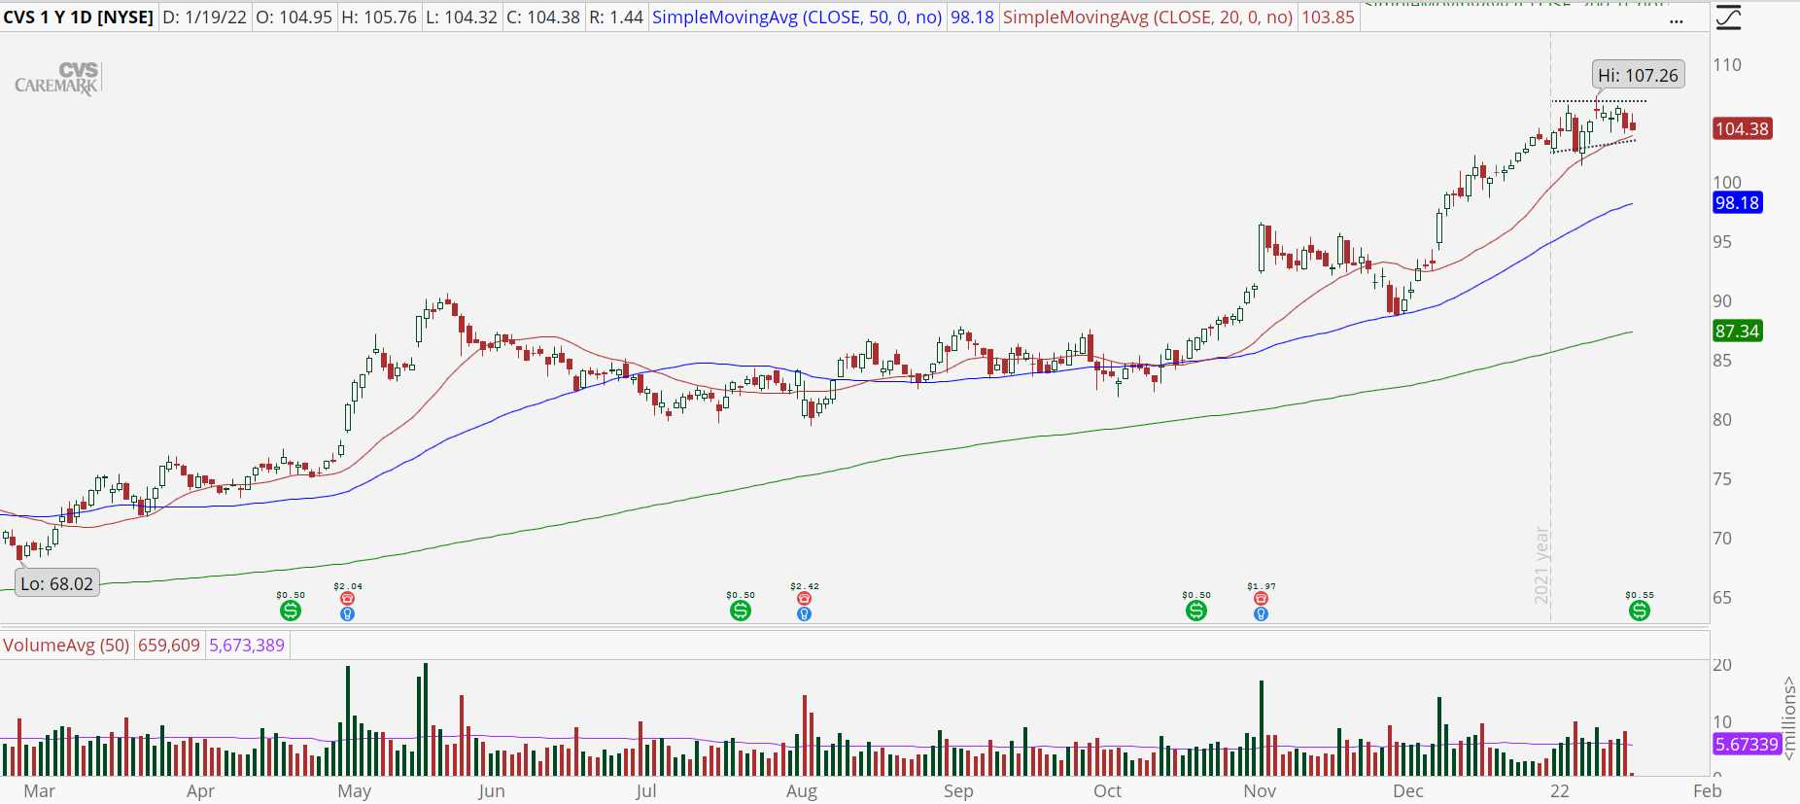Click the purple 5.67339 volume axis label

point(1746,744)
